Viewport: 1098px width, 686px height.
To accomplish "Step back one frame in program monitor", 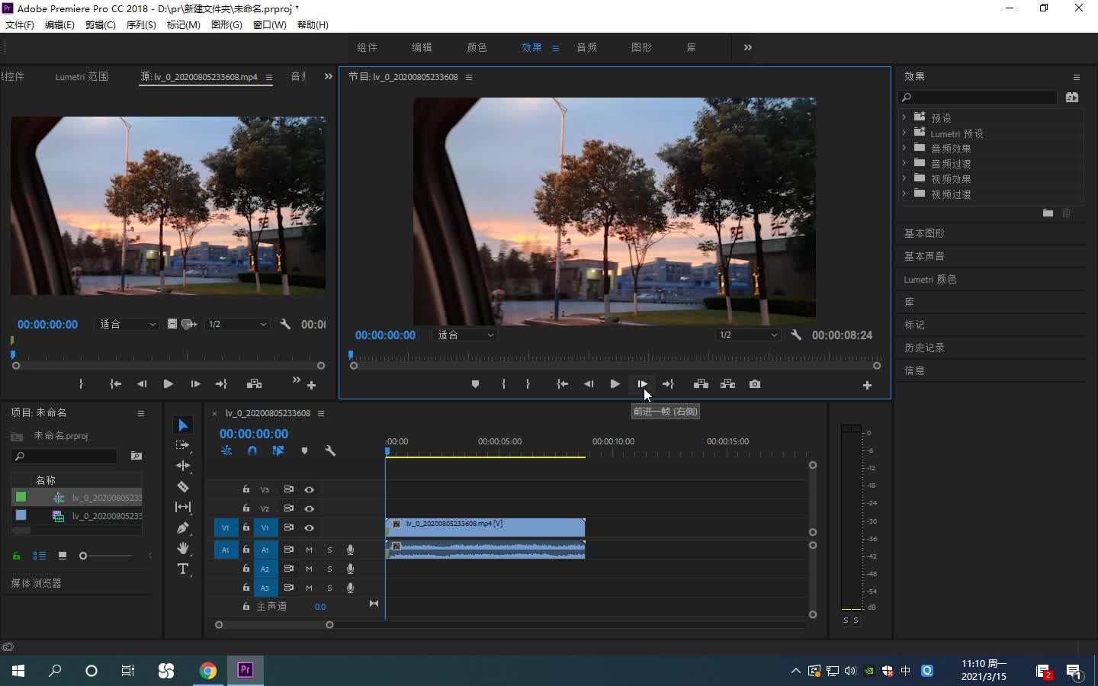I will click(x=588, y=384).
